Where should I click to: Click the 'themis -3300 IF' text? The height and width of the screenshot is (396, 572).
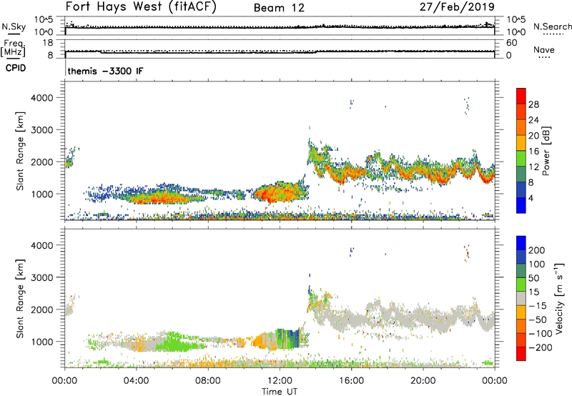[x=105, y=71]
